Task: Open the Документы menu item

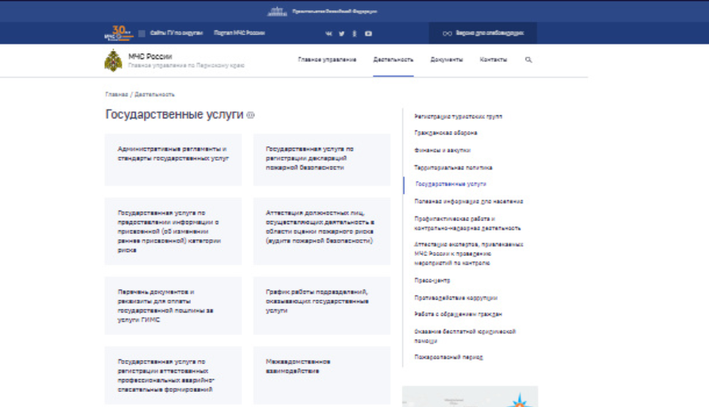Action: [x=447, y=60]
